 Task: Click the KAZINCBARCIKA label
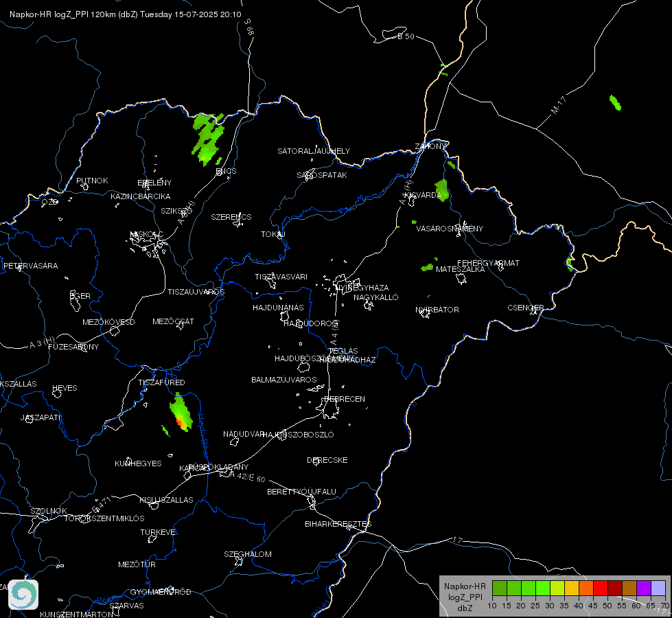coord(141,196)
